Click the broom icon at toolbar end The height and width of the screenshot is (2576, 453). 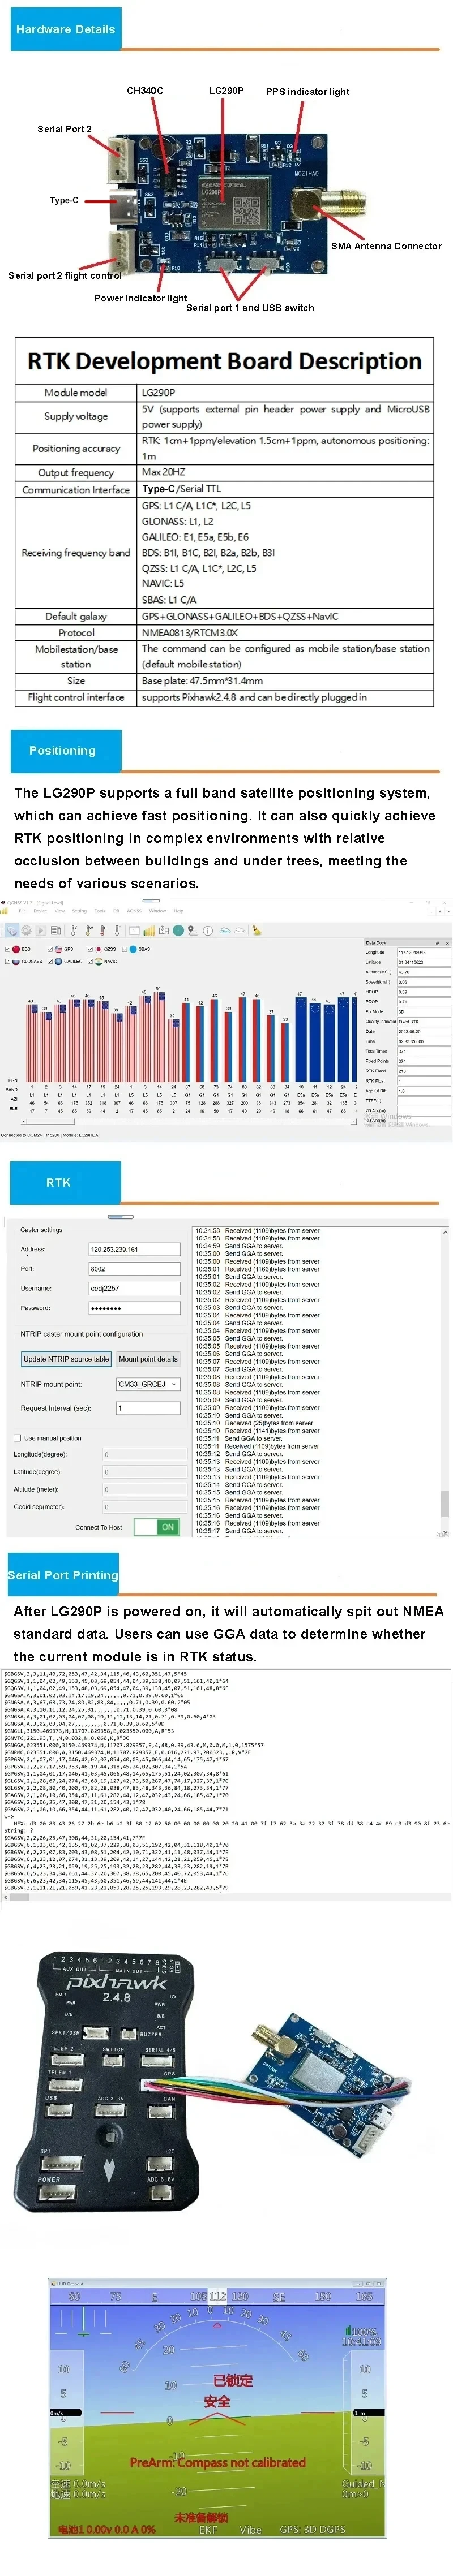pos(257,930)
